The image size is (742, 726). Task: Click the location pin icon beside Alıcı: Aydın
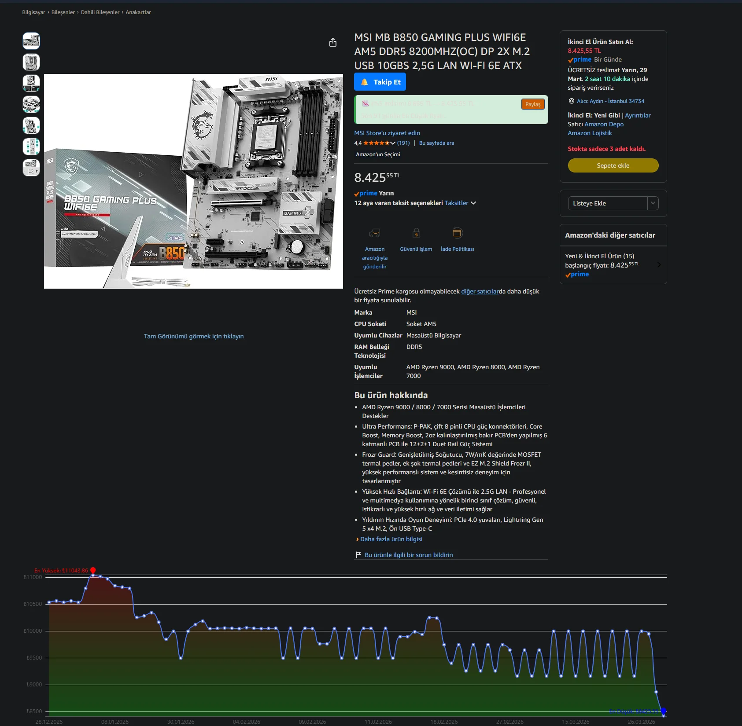point(572,101)
